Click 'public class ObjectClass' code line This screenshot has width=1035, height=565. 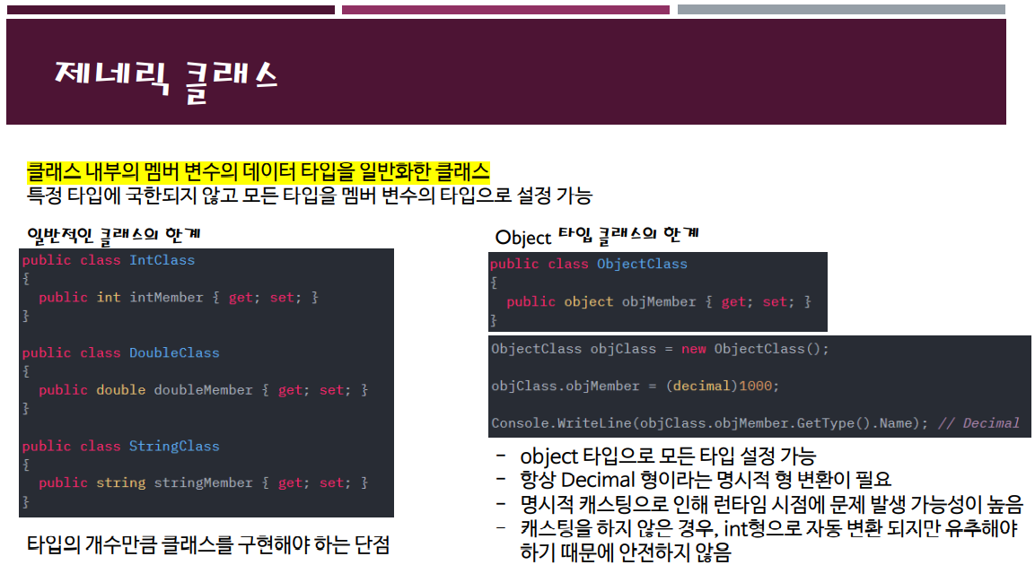point(589,264)
